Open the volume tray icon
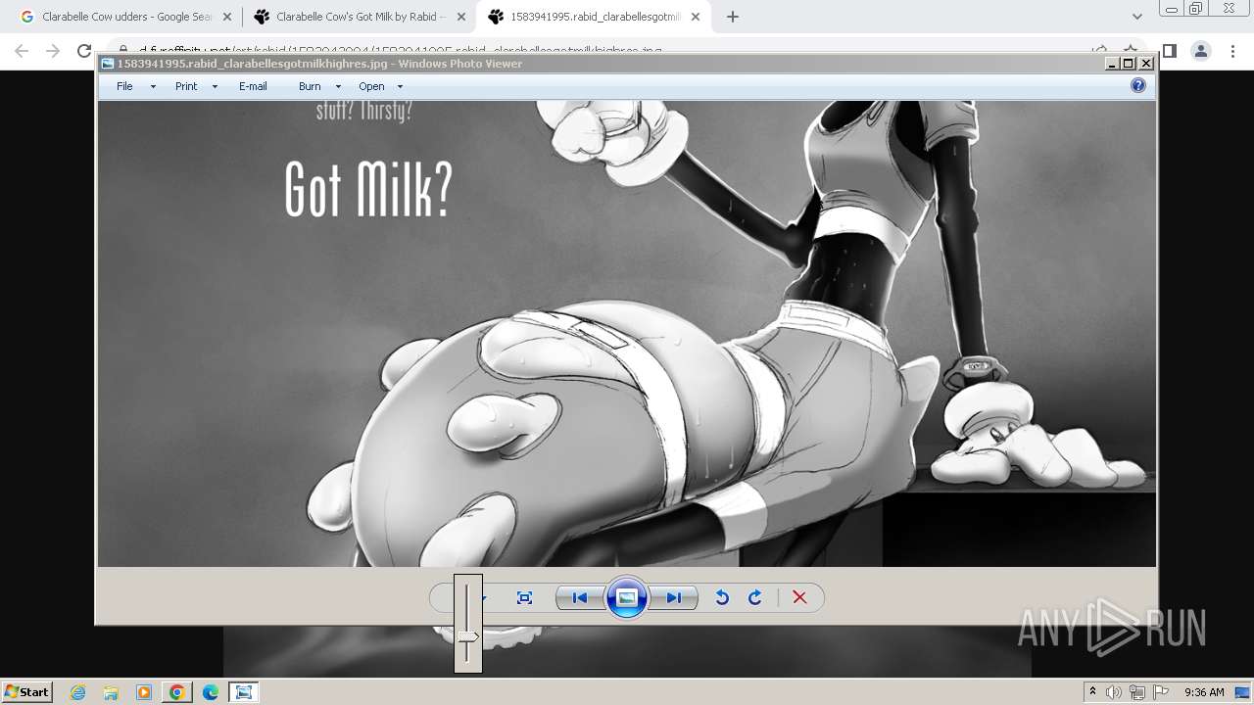Viewport: 1254px width, 705px height. pyautogui.click(x=1115, y=692)
